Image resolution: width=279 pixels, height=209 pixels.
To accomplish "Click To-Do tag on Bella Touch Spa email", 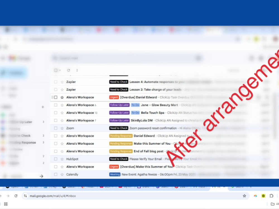I will [x=135, y=113].
